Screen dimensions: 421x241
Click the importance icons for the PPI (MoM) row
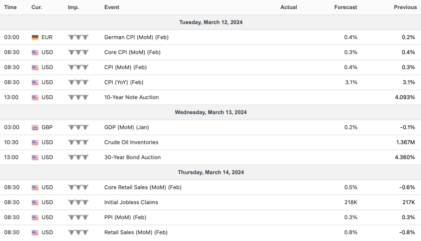[78, 217]
